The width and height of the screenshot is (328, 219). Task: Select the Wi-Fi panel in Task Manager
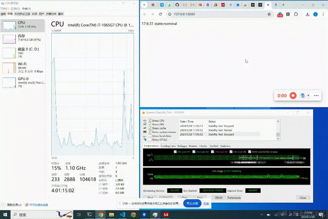22,68
